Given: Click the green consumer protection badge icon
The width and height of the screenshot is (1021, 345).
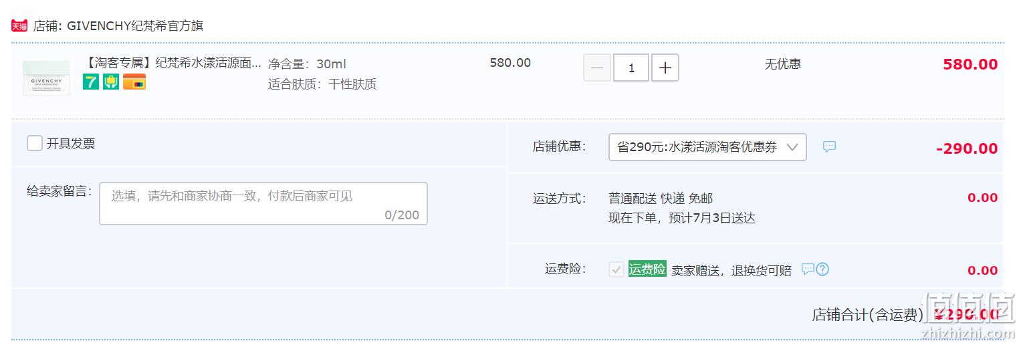Looking at the screenshot, I should 111,82.
